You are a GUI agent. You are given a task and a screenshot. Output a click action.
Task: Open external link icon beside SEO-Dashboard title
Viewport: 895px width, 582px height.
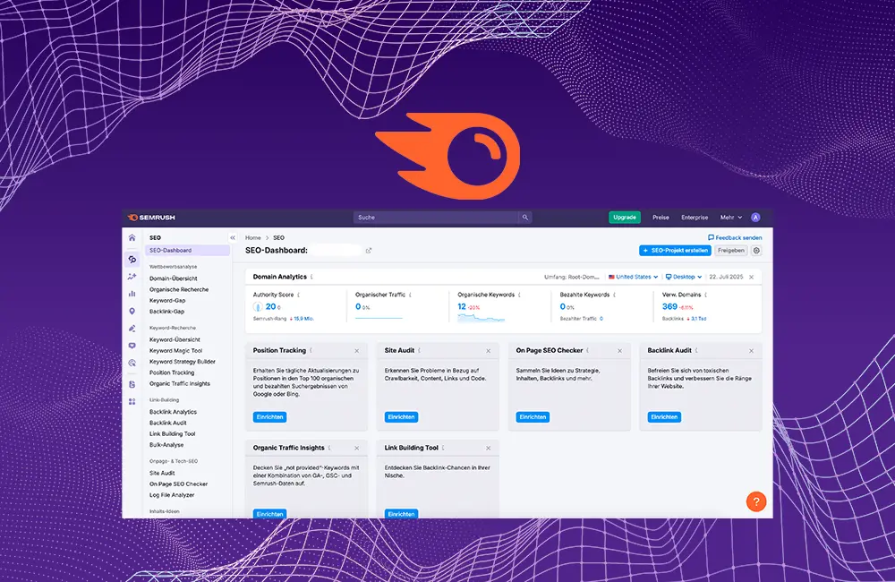(x=369, y=251)
